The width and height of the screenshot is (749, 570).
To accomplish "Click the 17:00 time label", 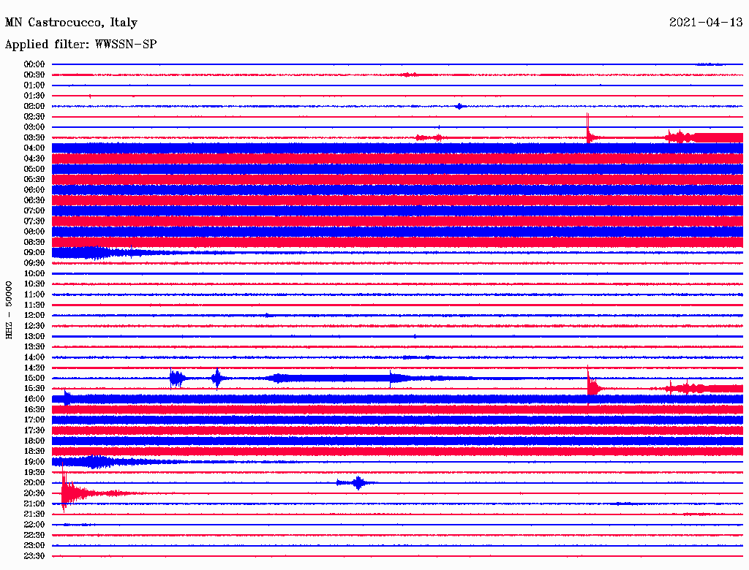I will click(x=34, y=420).
